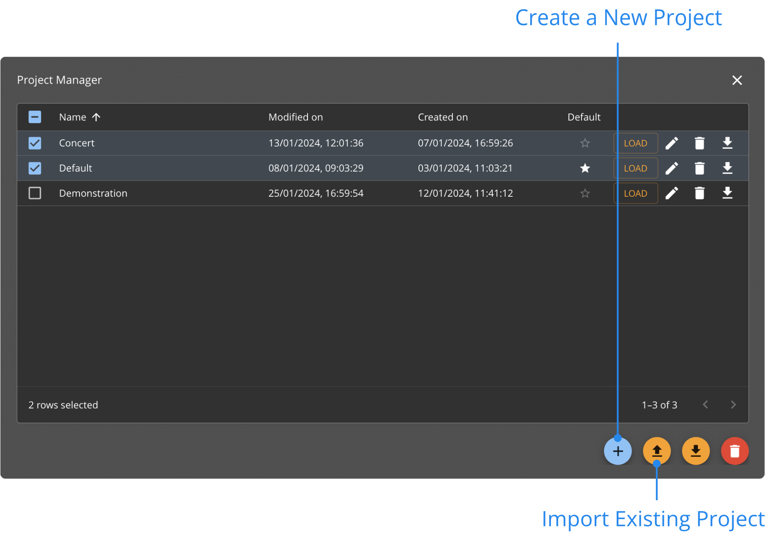Click the blue plus button to create project
The image size is (765, 535).
(618, 451)
